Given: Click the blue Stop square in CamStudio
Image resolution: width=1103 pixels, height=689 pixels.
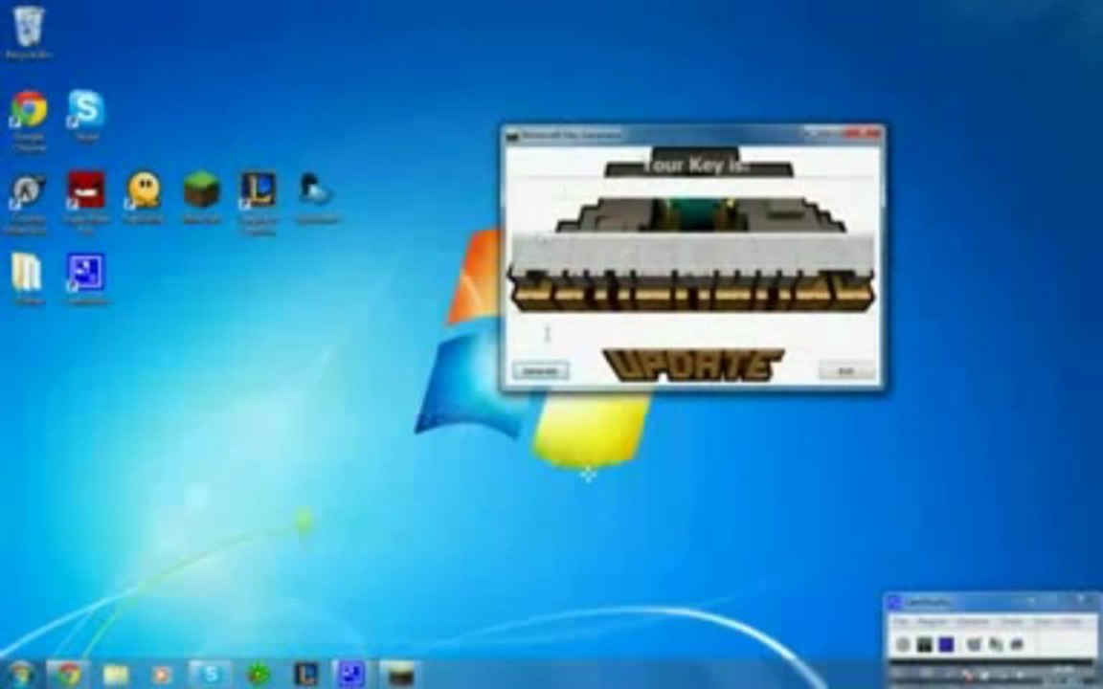Looking at the screenshot, I should pos(946,644).
